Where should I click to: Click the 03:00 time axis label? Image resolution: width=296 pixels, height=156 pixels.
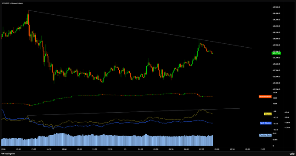pyautogui.click(x=156, y=149)
